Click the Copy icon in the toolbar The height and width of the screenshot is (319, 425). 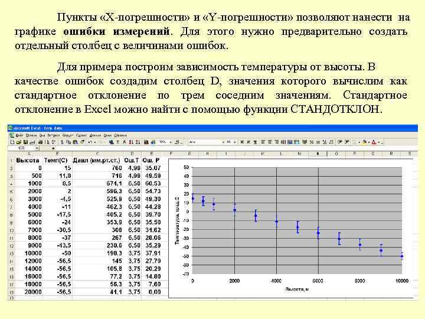[68, 142]
